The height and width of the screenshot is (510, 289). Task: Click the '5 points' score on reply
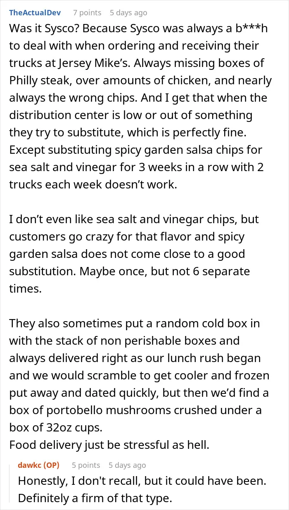coord(86,465)
